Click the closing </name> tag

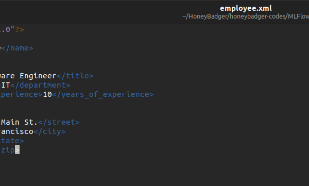pyautogui.click(x=17, y=48)
